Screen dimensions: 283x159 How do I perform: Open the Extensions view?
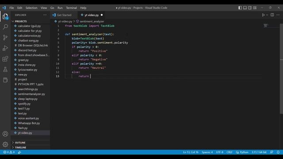click(5, 59)
